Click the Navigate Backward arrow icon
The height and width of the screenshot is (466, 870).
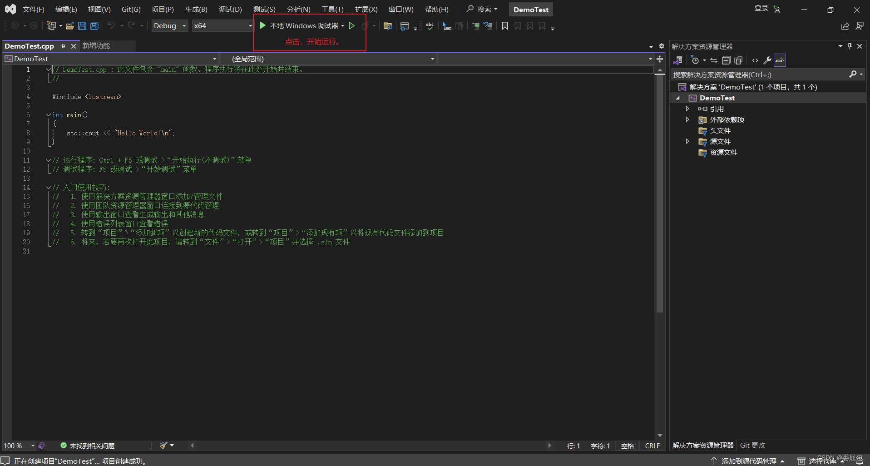point(16,26)
